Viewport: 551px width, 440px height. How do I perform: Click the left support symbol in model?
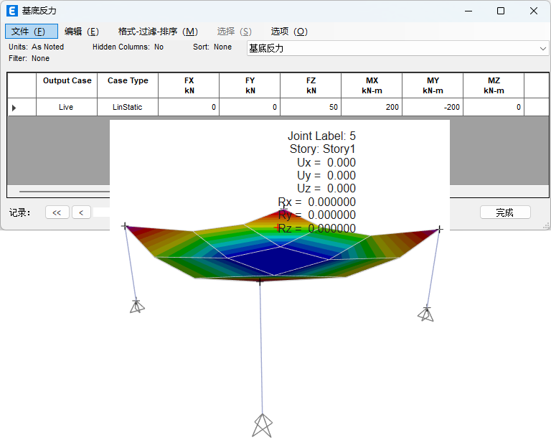pyautogui.click(x=136, y=306)
